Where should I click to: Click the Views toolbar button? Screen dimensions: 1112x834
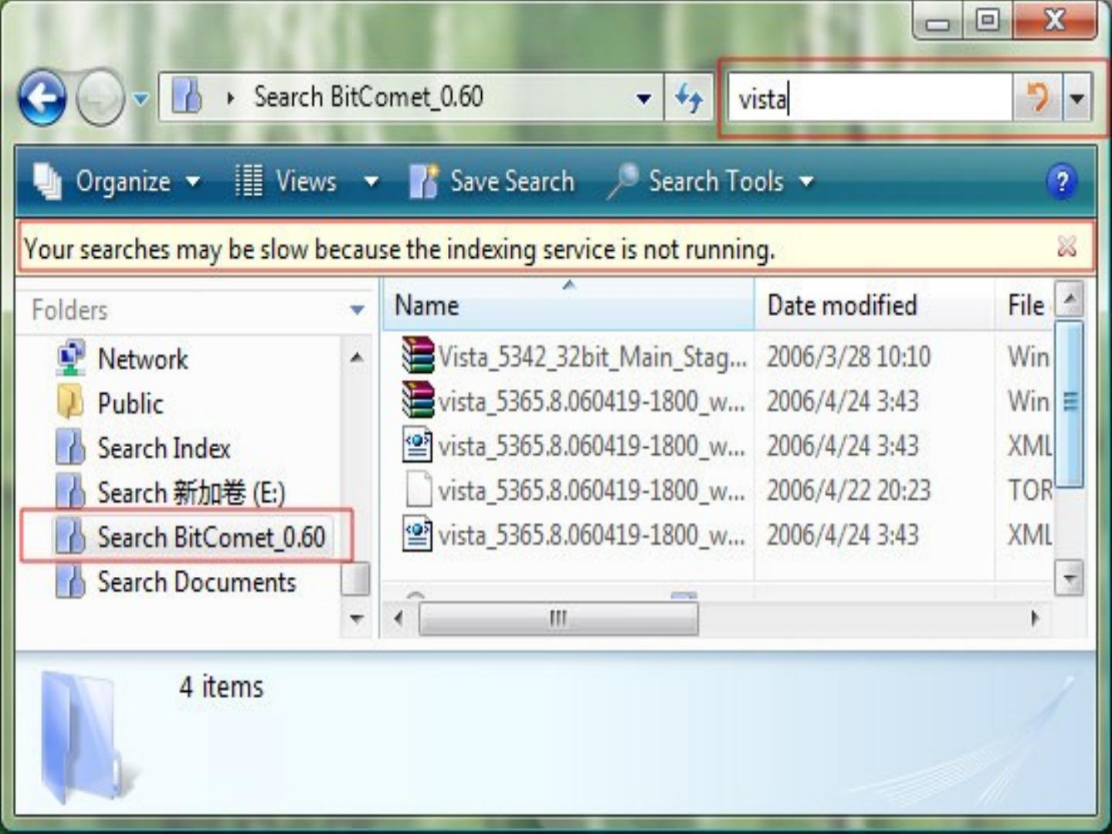(286, 182)
